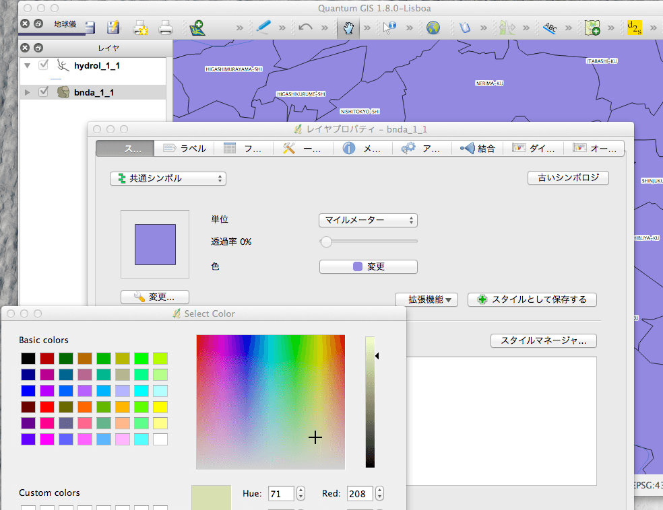Click the yellow d2s plugin icon
Screen dimensions: 663x510
[634, 28]
